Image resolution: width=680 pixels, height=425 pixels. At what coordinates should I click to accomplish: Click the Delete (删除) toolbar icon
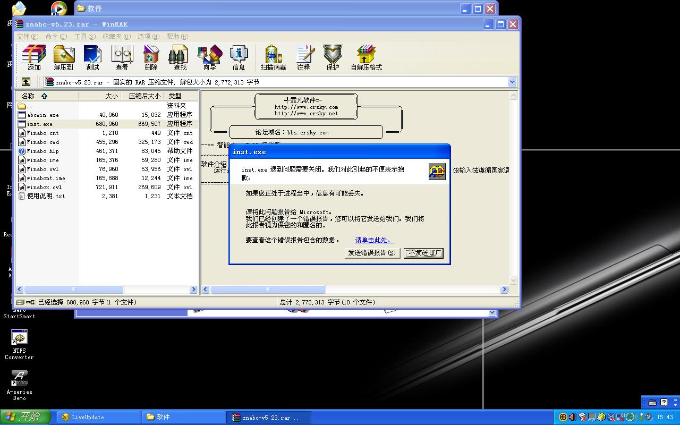[151, 57]
